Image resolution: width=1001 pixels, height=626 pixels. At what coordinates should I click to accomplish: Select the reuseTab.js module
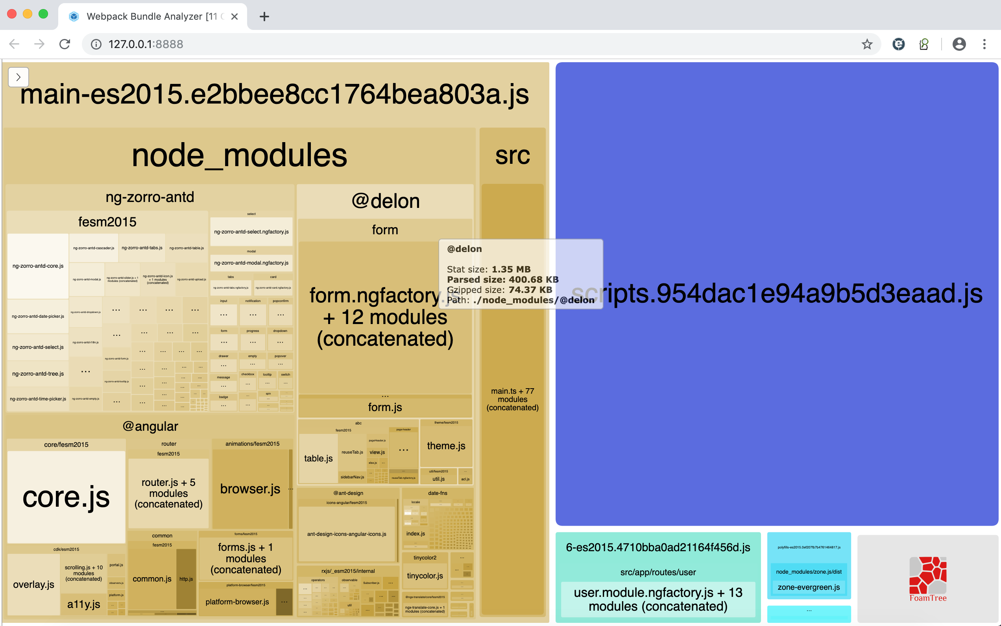click(352, 452)
